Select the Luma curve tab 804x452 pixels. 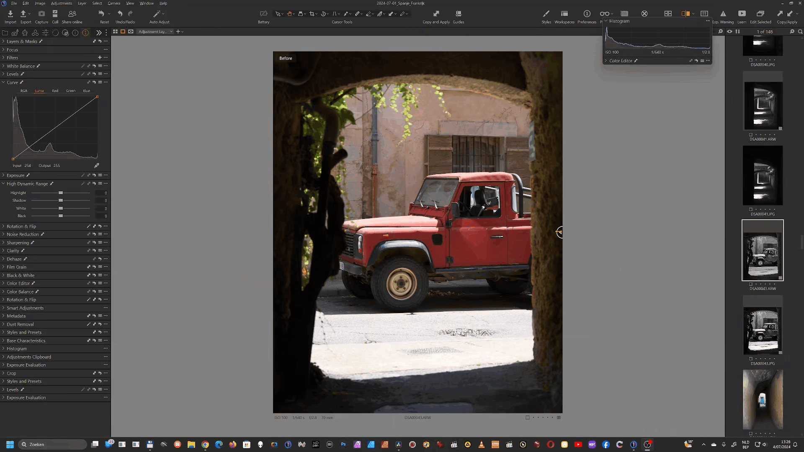coord(39,91)
